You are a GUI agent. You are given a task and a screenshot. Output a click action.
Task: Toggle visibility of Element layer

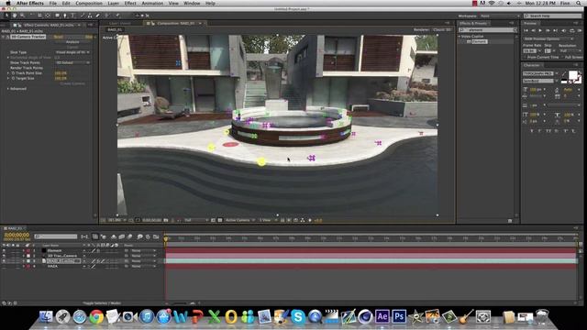4,250
